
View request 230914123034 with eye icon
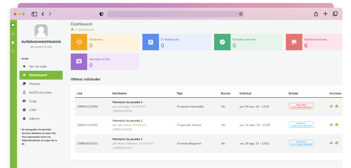pos(331,106)
